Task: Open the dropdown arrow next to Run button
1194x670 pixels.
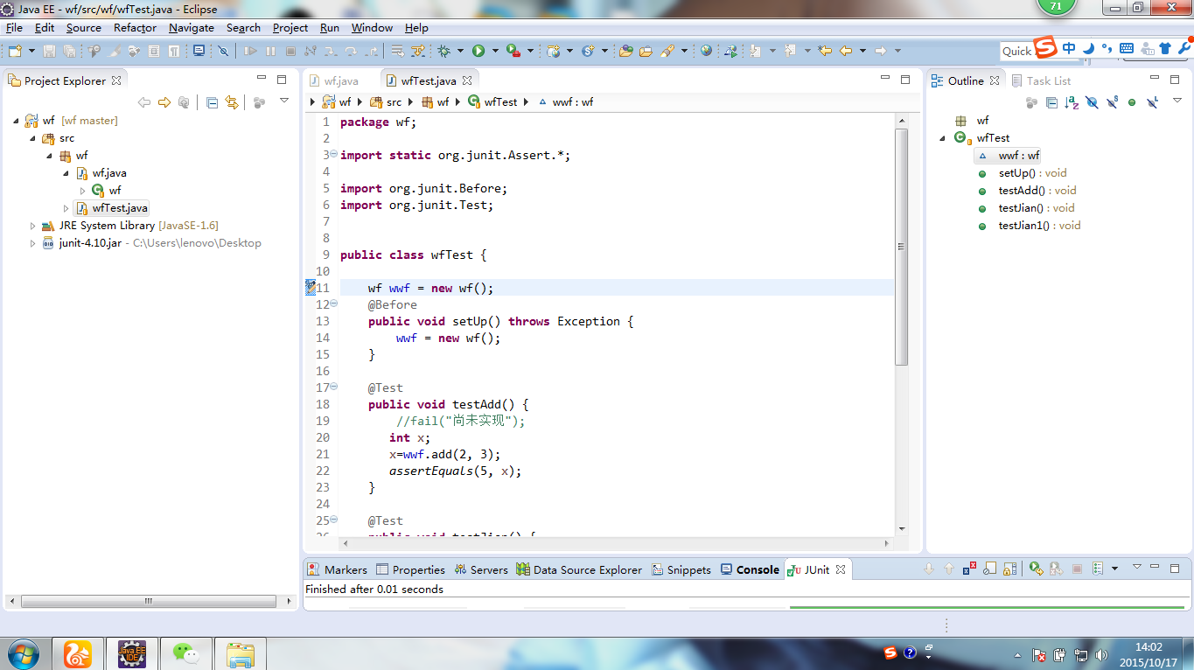Action: click(494, 51)
